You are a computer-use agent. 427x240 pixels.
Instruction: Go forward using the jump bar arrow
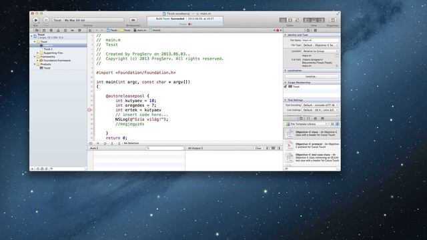102,31
